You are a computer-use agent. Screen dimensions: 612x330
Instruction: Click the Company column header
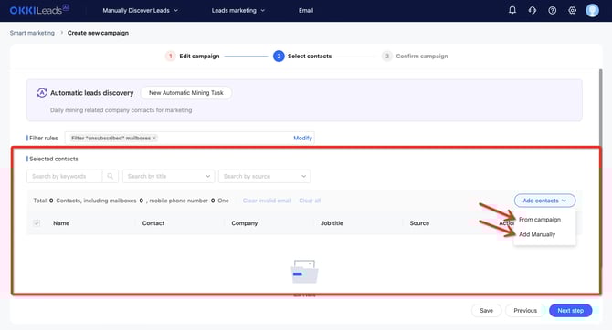244,222
